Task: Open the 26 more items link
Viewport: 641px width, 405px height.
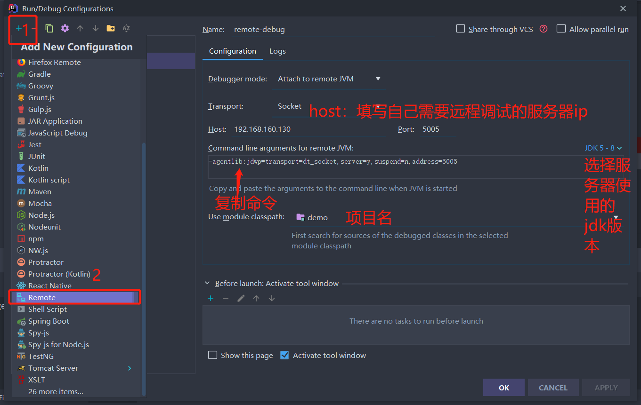Action: (x=57, y=391)
